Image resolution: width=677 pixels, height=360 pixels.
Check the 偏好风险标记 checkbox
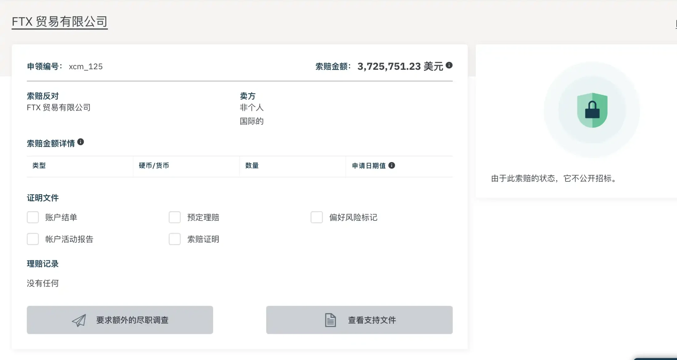pyautogui.click(x=317, y=217)
